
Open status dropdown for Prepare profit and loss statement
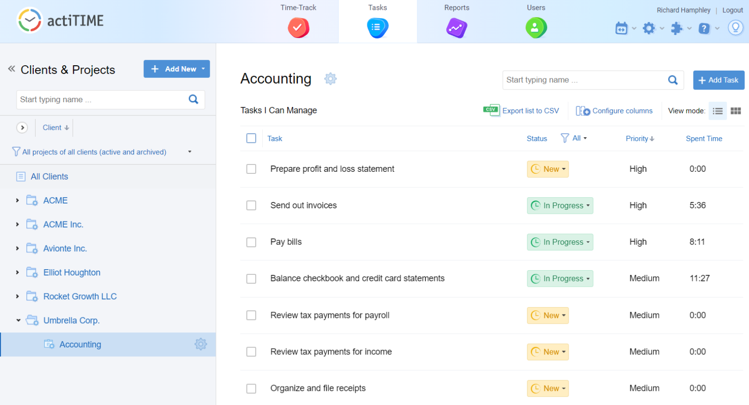pyautogui.click(x=548, y=169)
